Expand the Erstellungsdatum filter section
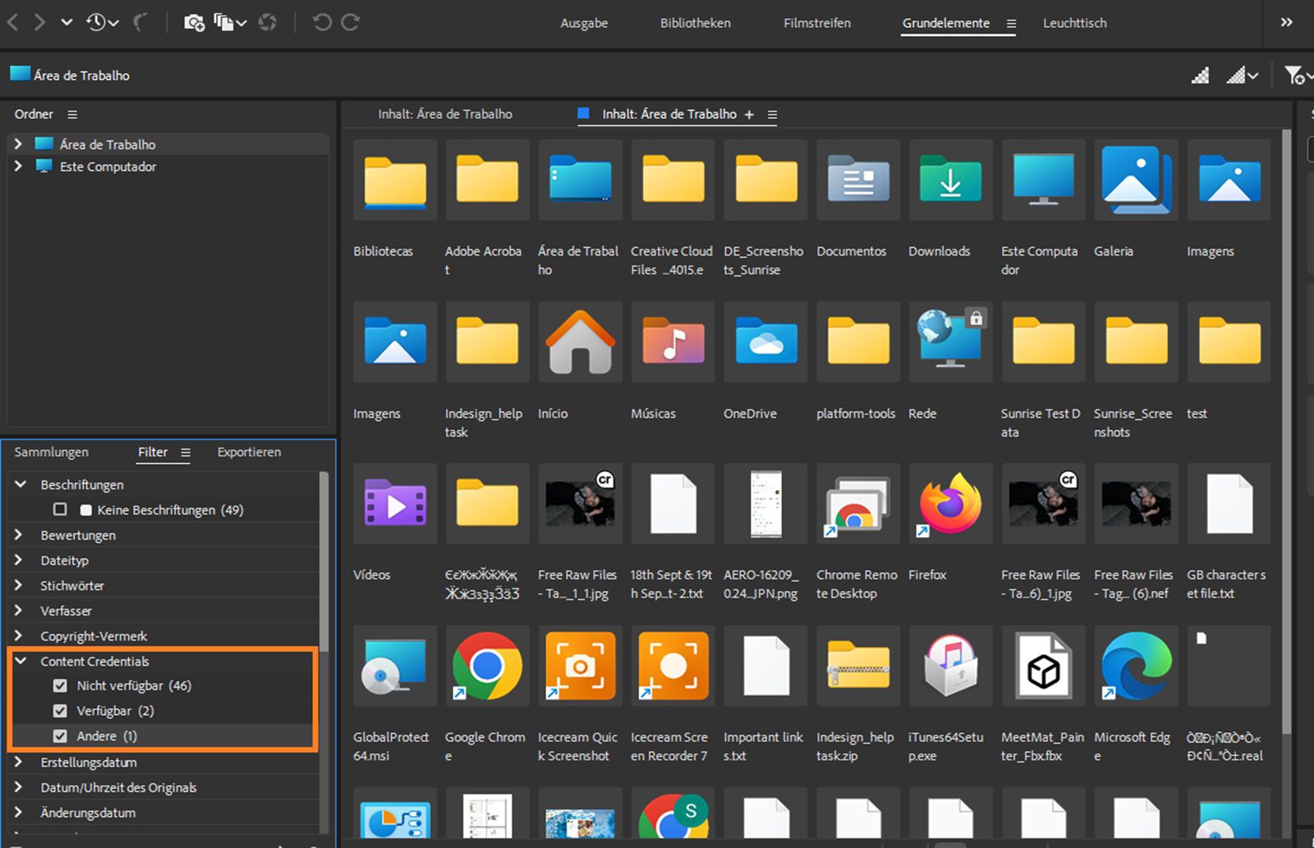Screen dimensions: 1314x848 click(19, 762)
